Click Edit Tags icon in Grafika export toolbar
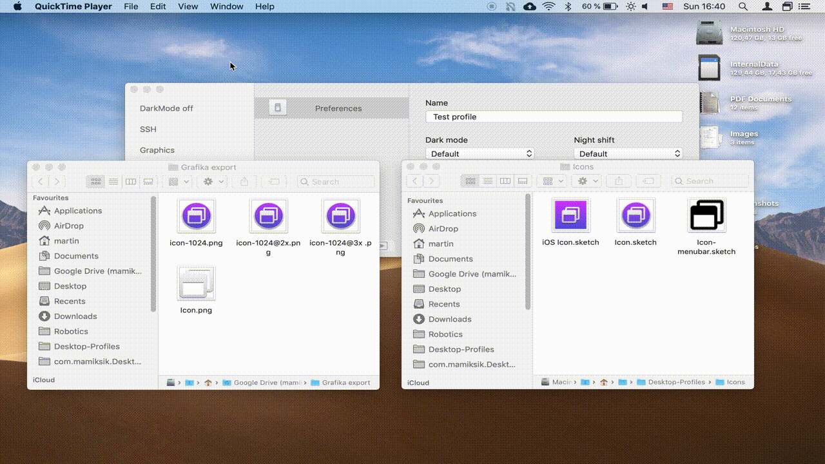Viewport: 825px width, 464px height. click(274, 182)
